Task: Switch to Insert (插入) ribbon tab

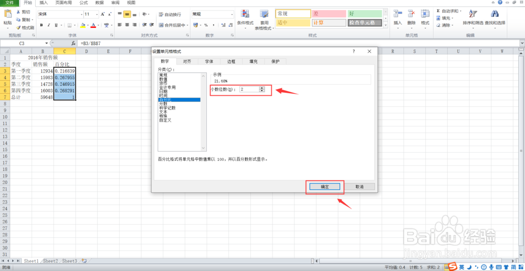Action: 44,3
